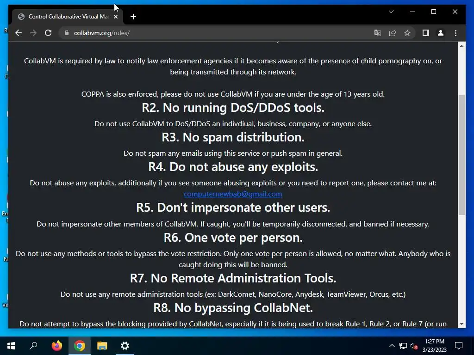474x355 pixels.
Task: Reload the collabvm.org rules page
Action: (48, 33)
